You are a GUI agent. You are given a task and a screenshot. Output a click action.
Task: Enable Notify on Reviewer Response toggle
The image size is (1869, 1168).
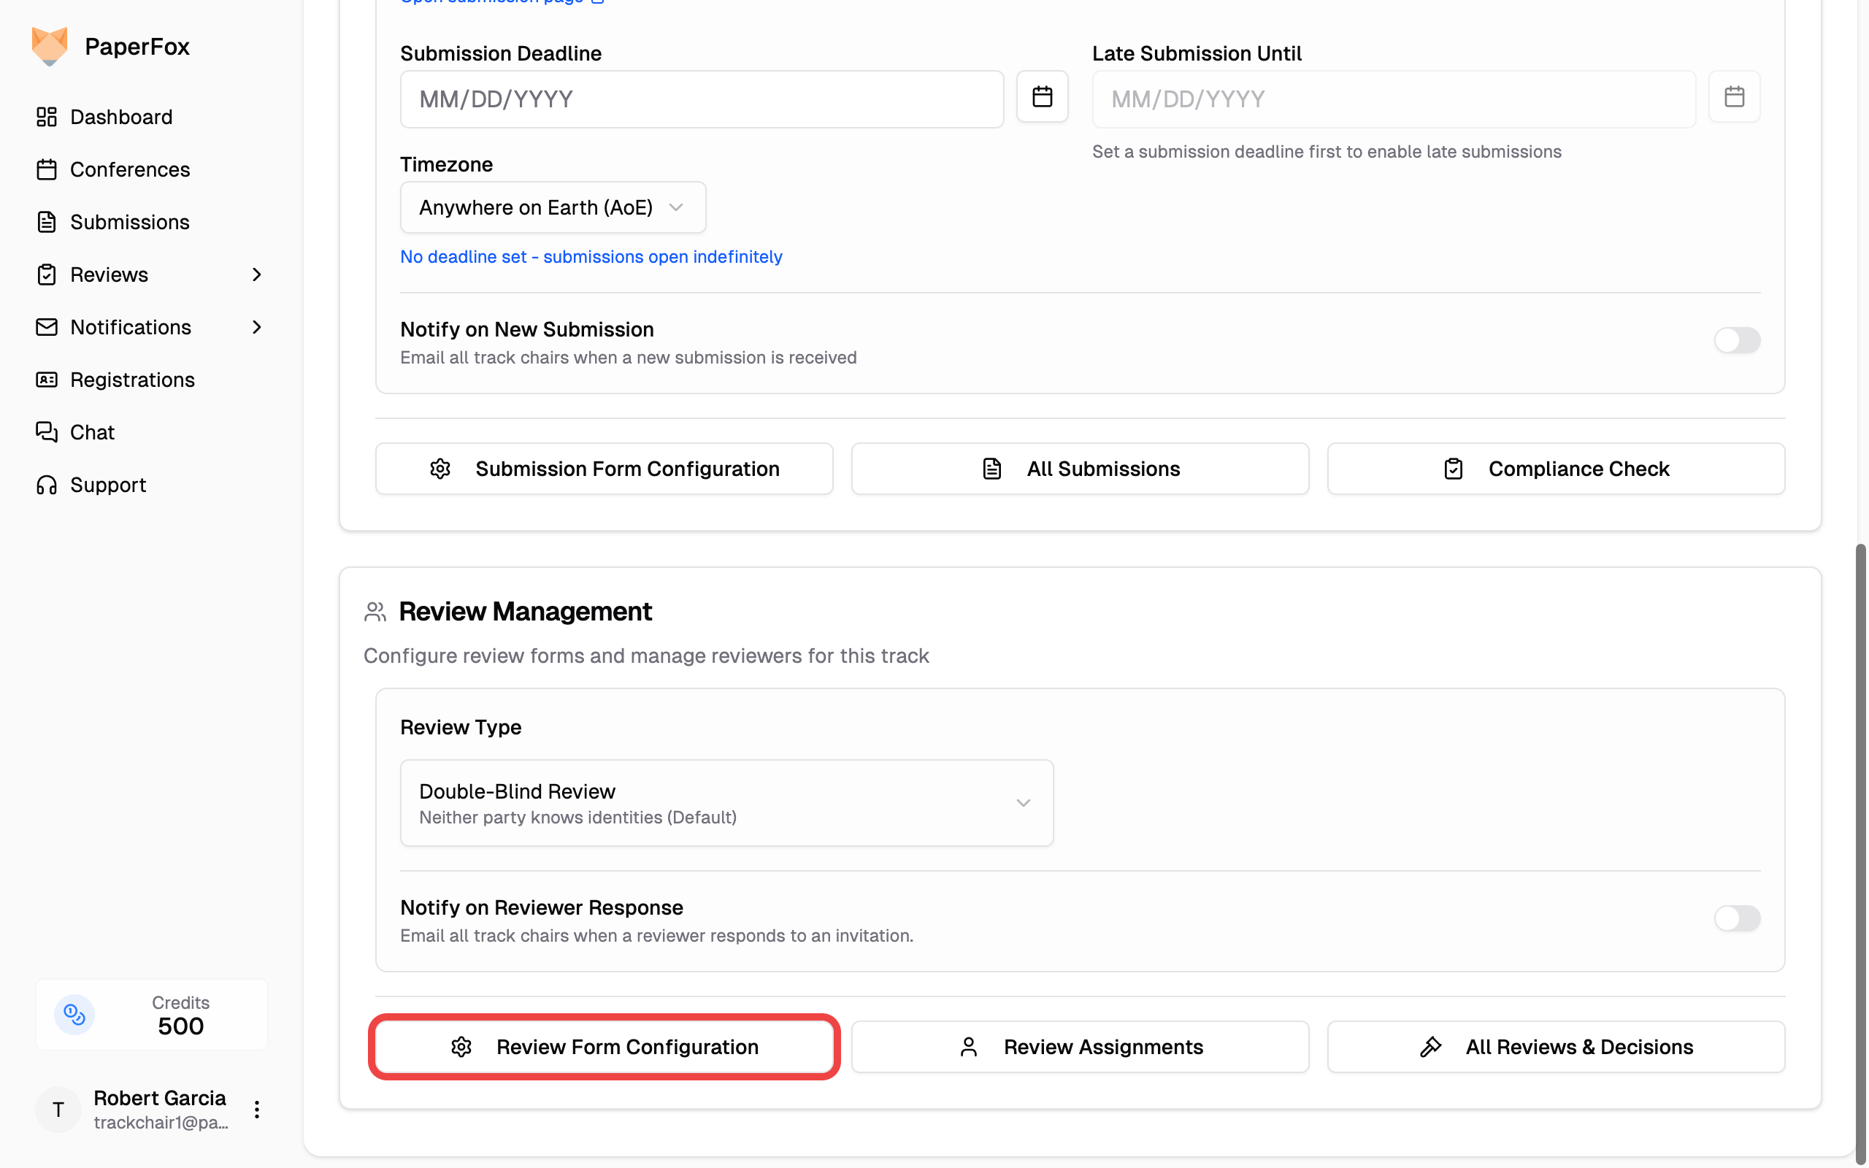click(1736, 918)
